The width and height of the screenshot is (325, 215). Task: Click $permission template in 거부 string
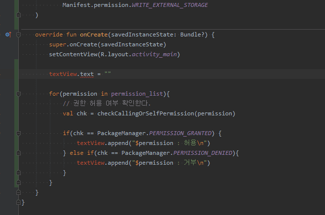click(x=154, y=163)
